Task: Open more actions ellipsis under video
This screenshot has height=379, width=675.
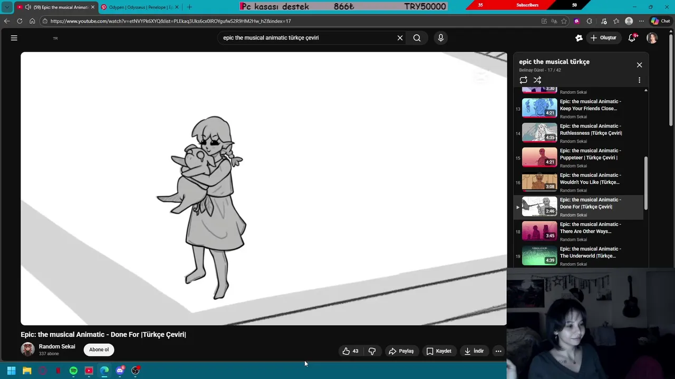Action: (x=498, y=351)
